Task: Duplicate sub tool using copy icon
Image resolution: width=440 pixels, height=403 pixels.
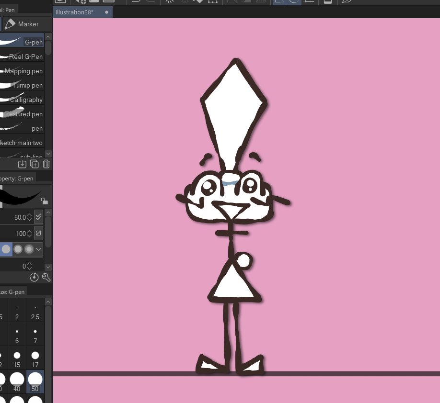Action: click(x=34, y=164)
